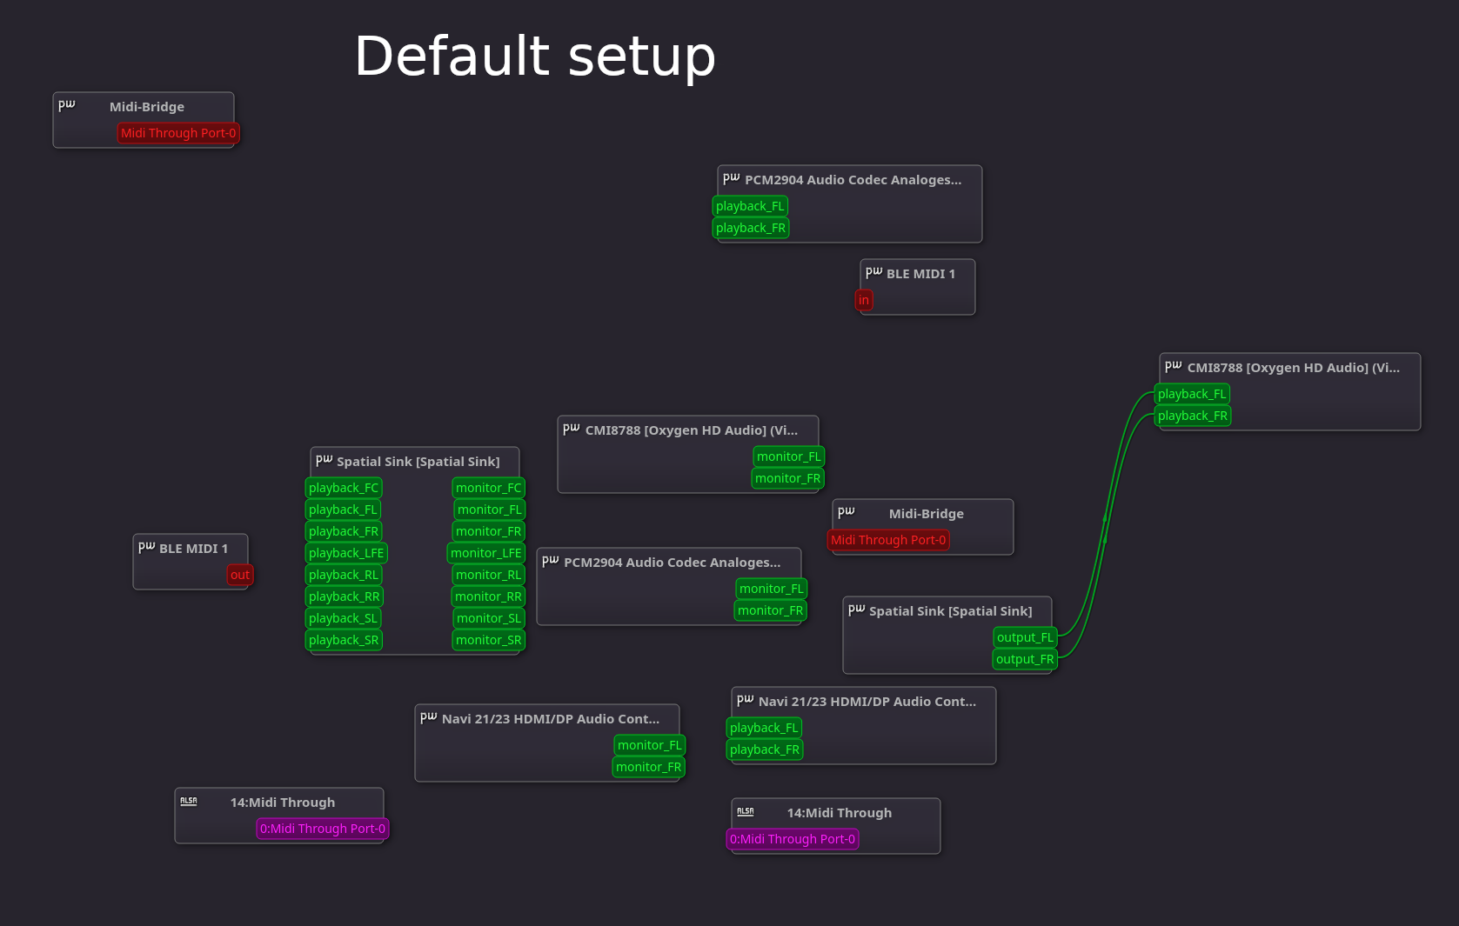Select the out port on the left BLE MIDI 1
1459x926 pixels.
[239, 574]
